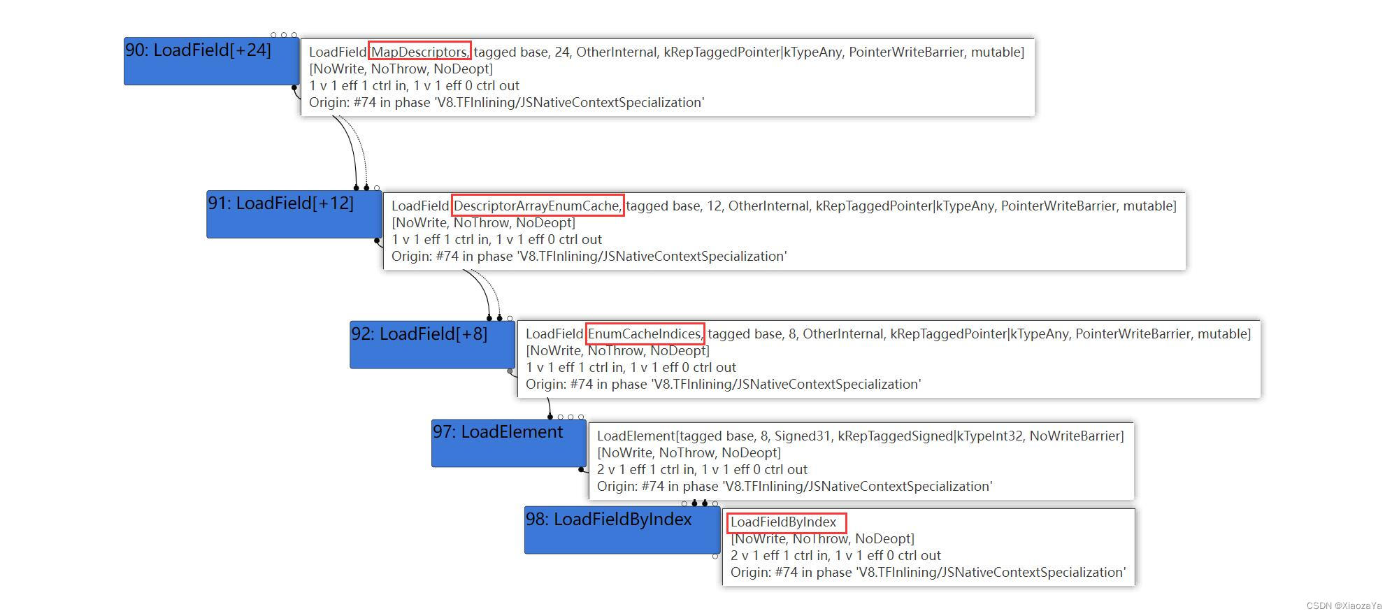Click the LoadFieldByIndex text in node 98 tooltip

(x=783, y=522)
